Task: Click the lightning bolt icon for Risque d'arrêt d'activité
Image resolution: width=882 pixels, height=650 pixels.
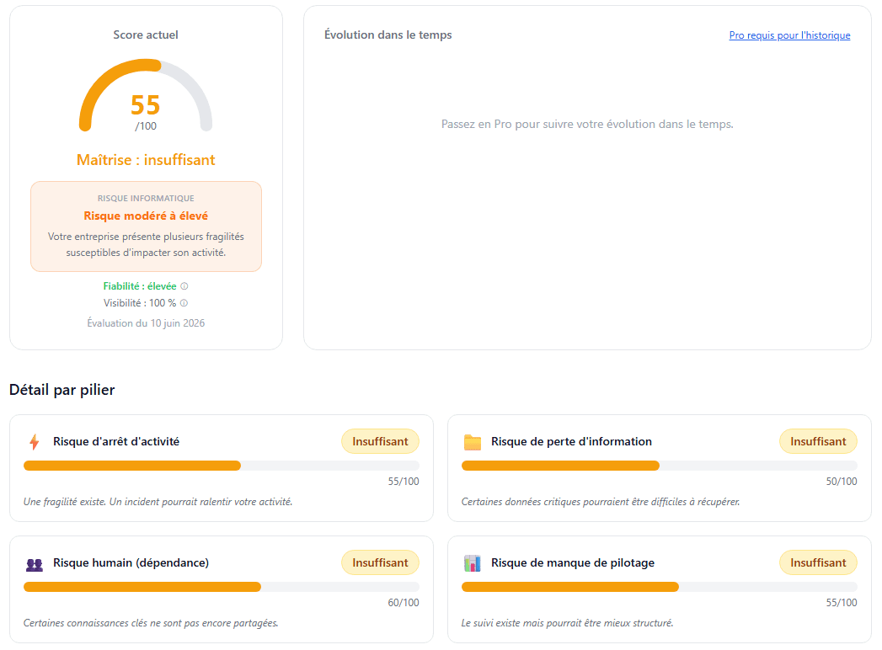Action: click(x=35, y=442)
